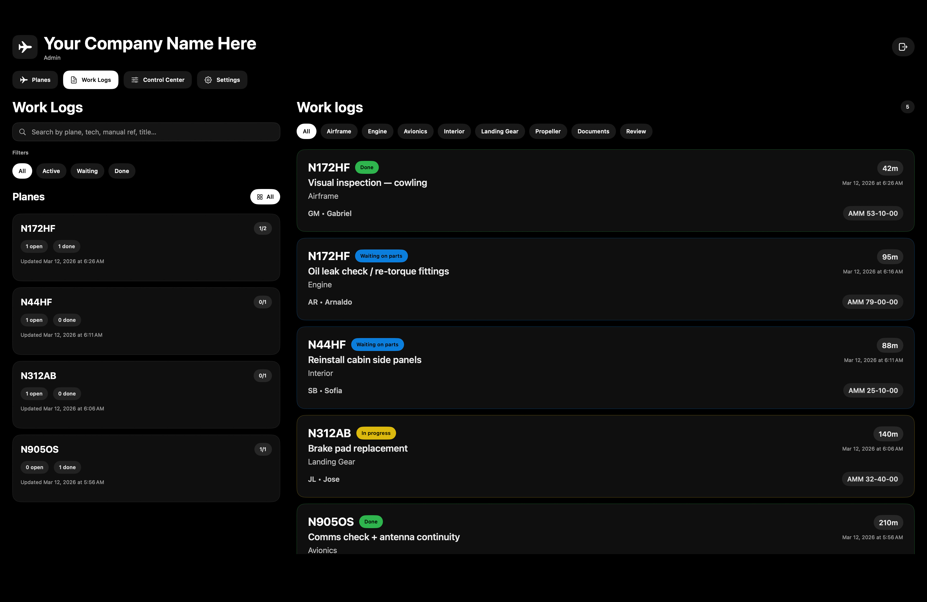Switch to the Planes tab

35,80
